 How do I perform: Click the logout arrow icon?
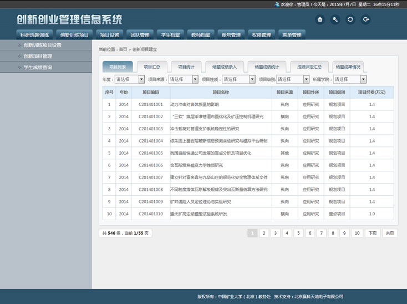click(366, 19)
